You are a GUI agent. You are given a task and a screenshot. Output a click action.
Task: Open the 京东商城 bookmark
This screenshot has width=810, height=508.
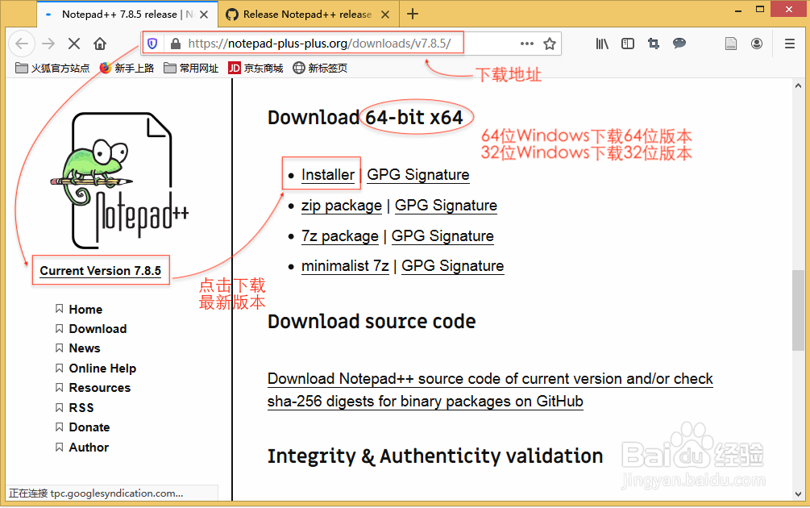tap(255, 69)
